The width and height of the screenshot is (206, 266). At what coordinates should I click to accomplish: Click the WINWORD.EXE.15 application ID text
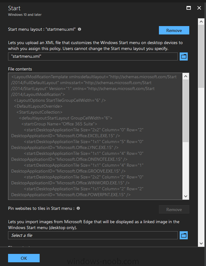coord(70,183)
